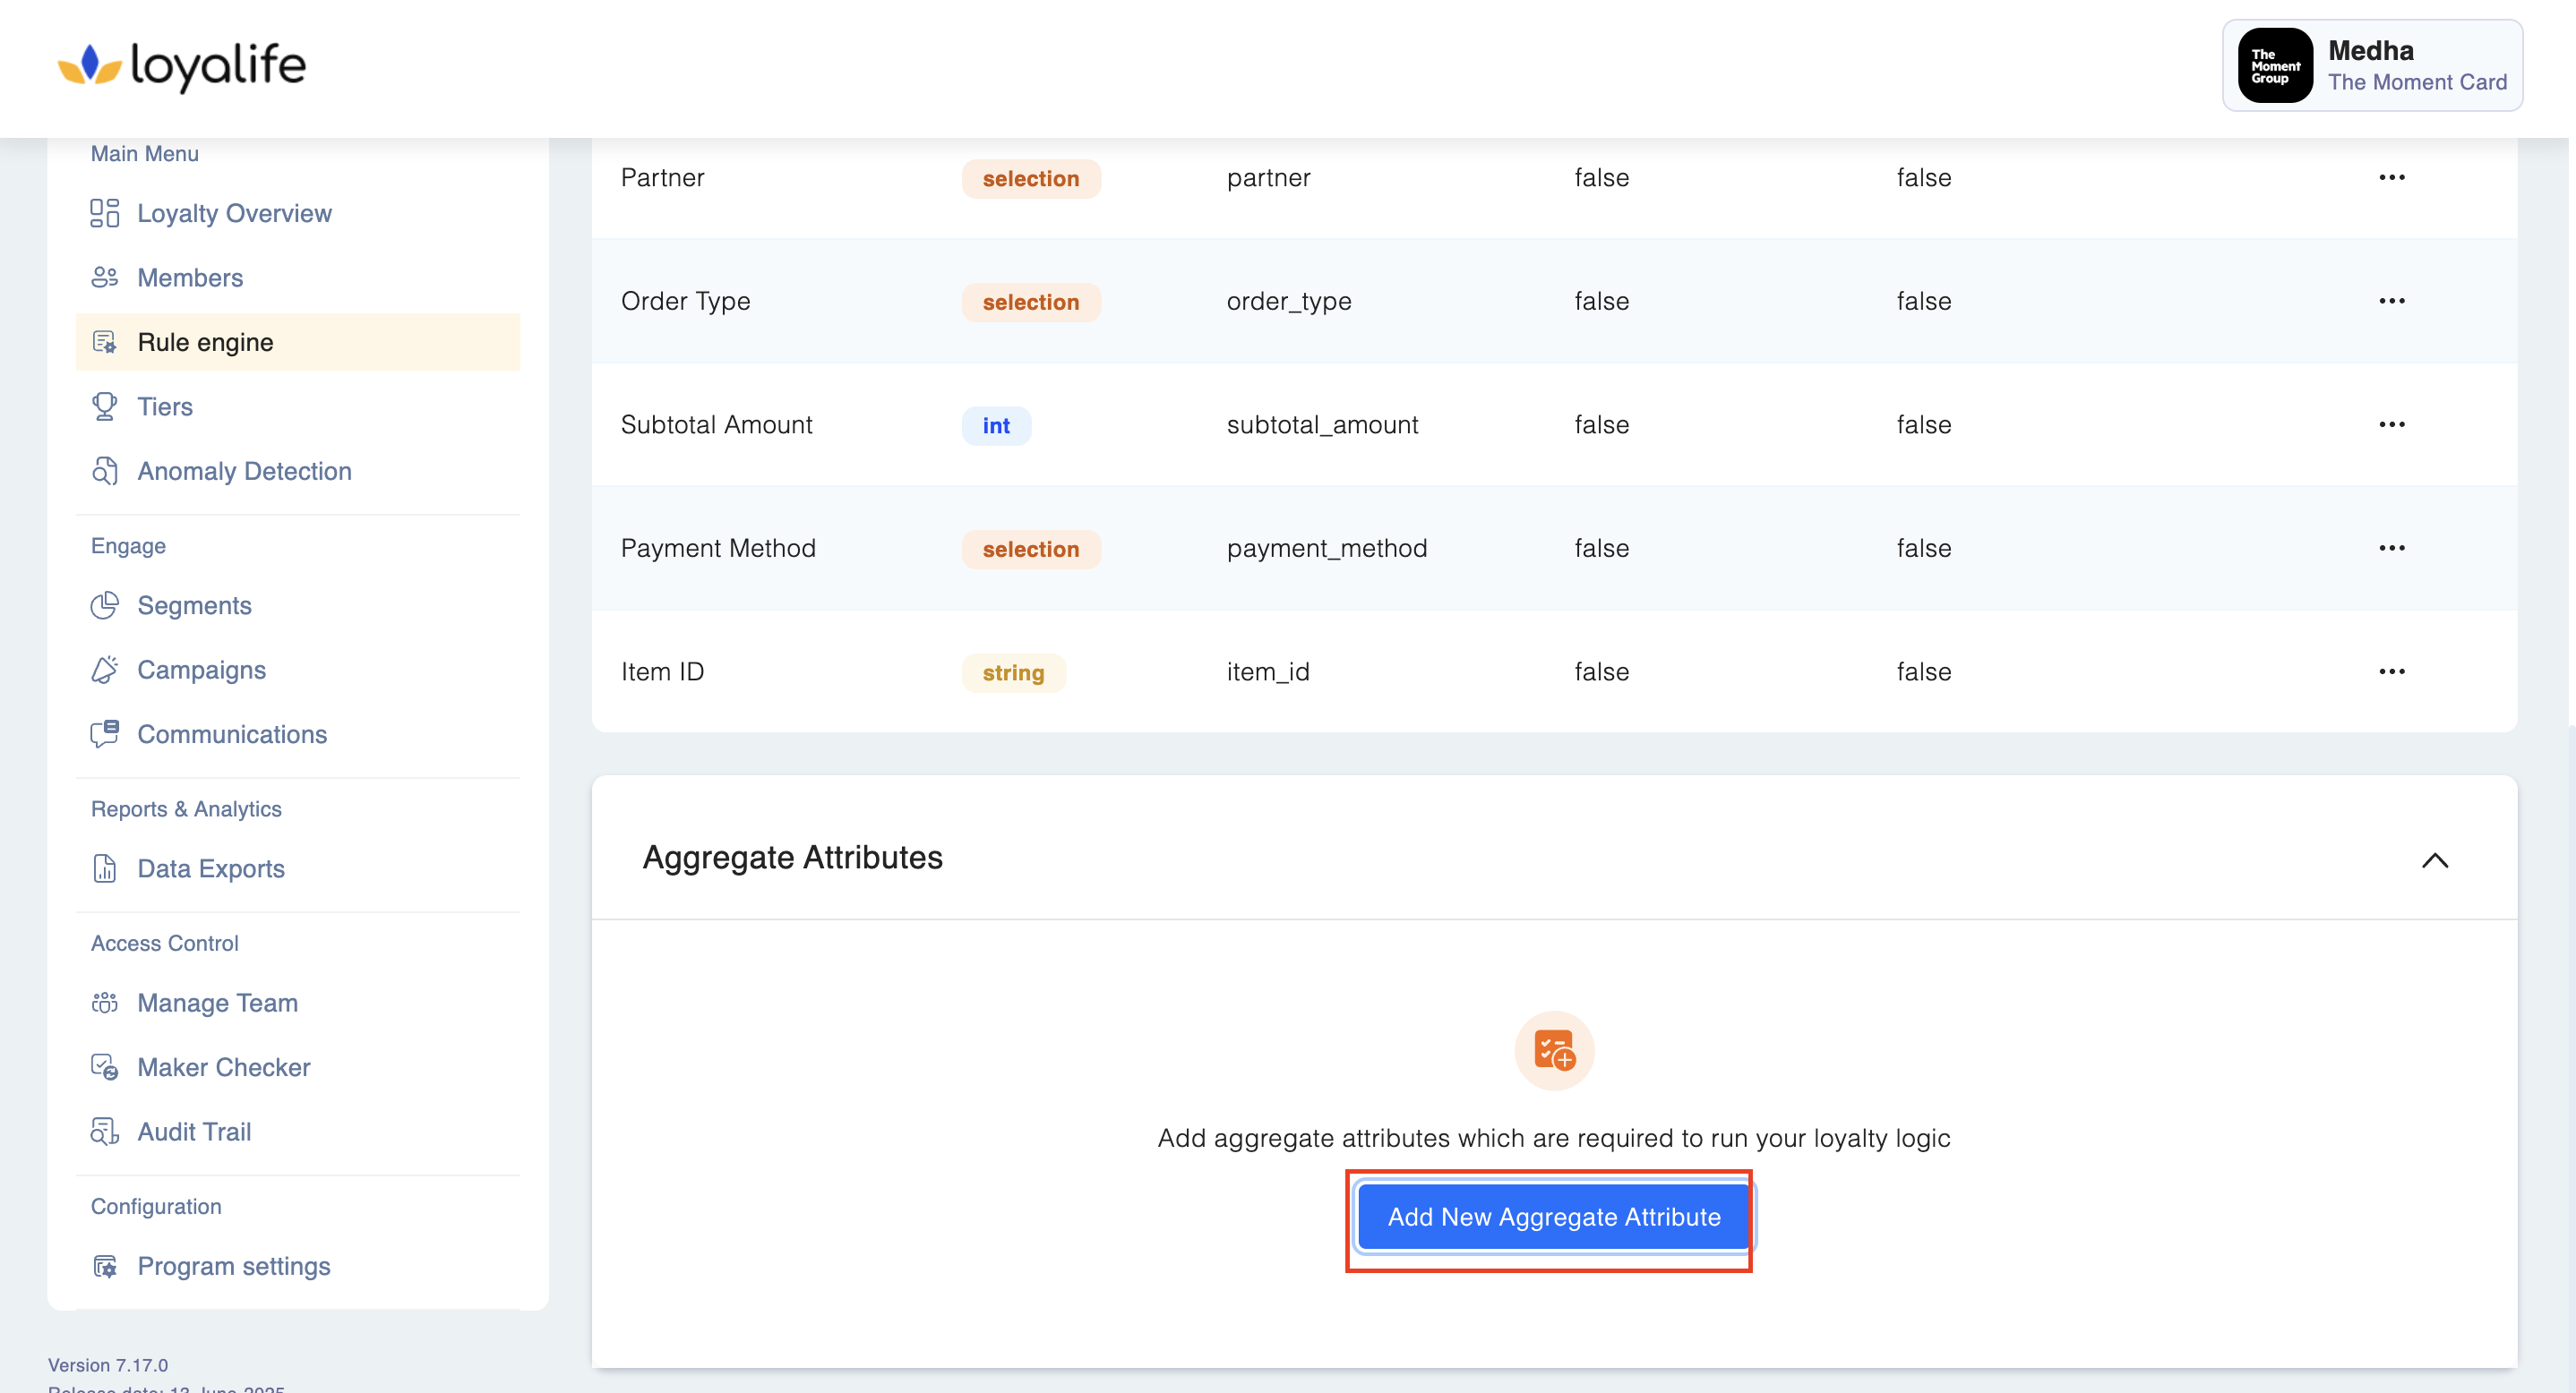Click the Campaigns party icon
Viewport: 2576px width, 1393px height.
tap(104, 670)
